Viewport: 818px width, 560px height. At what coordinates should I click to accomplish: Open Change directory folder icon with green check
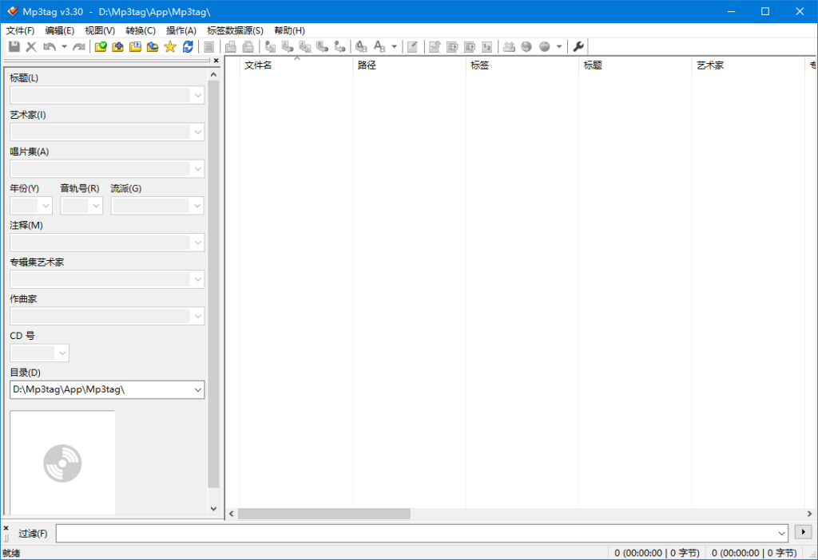pyautogui.click(x=101, y=46)
